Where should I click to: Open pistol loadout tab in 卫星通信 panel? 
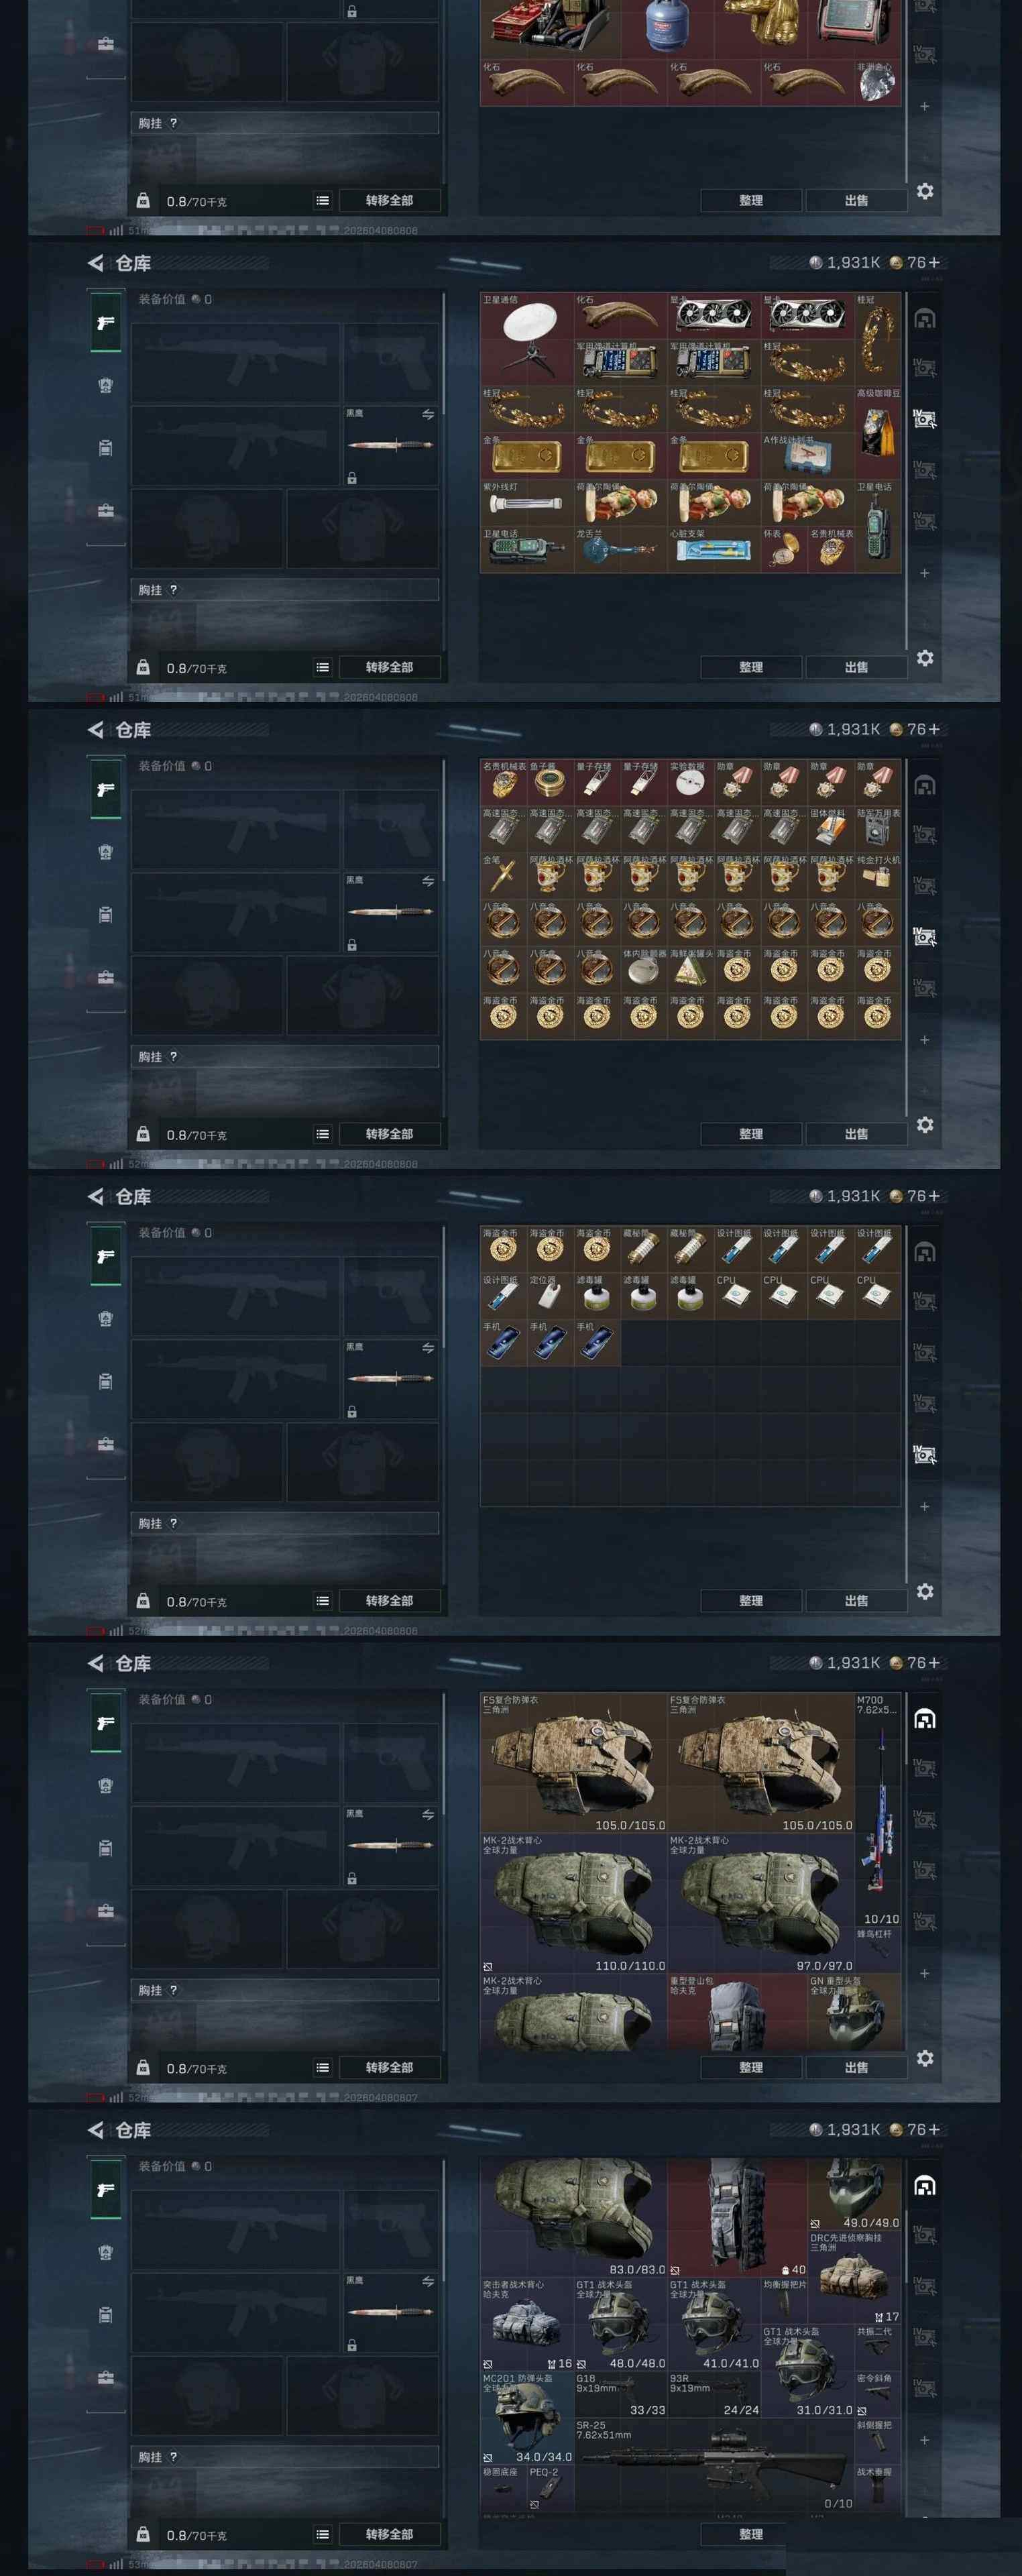coord(106,322)
